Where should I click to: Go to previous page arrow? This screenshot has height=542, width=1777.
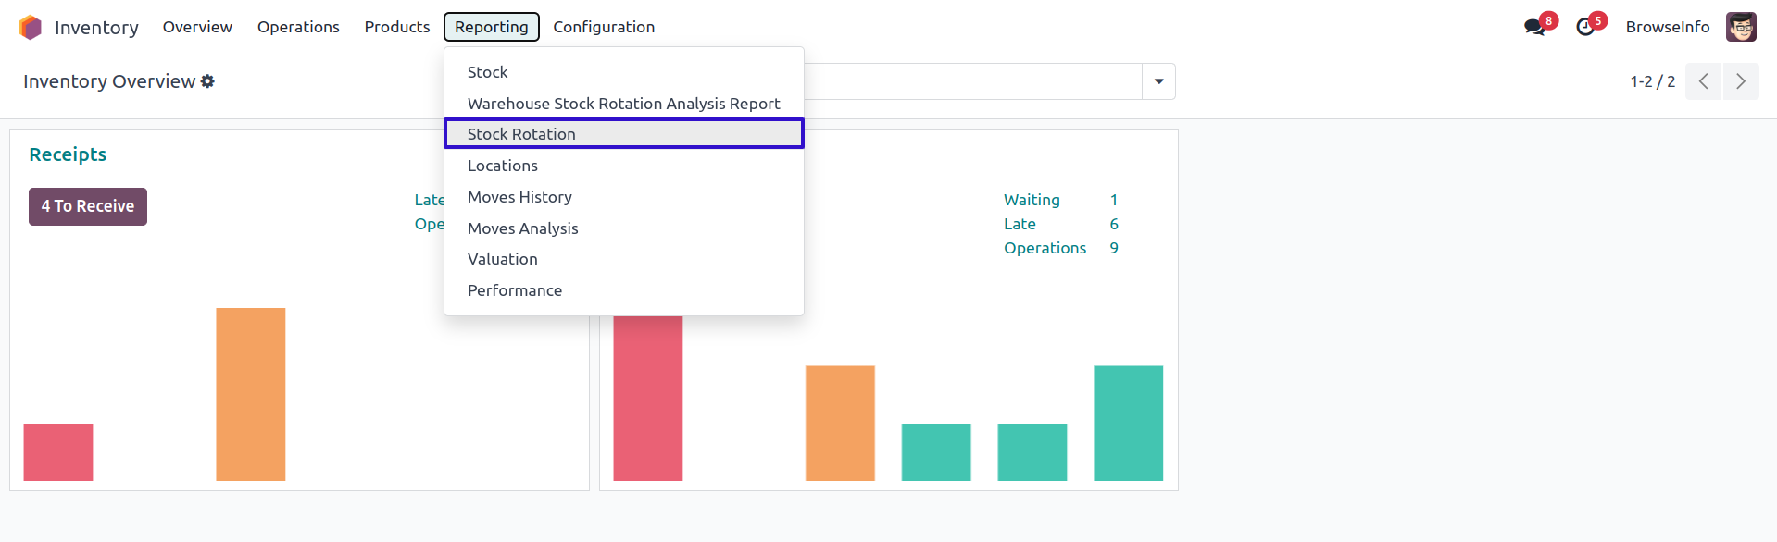point(1703,81)
